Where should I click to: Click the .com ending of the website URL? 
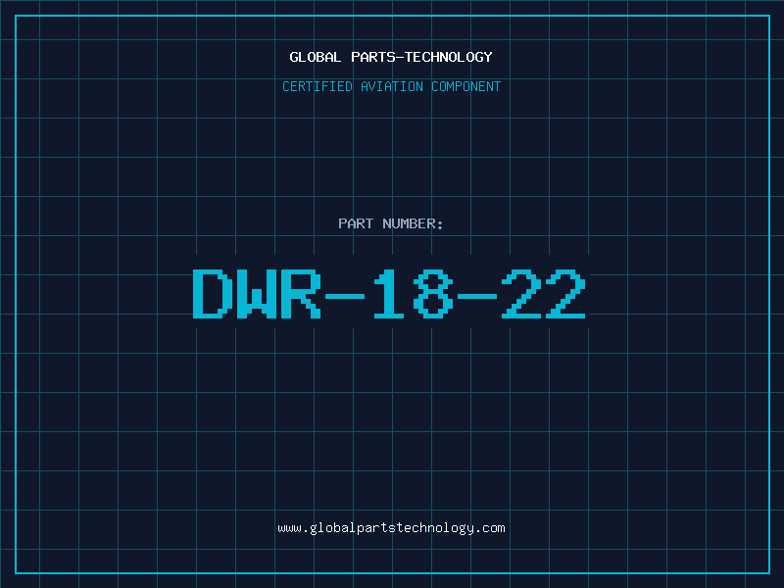(x=490, y=528)
